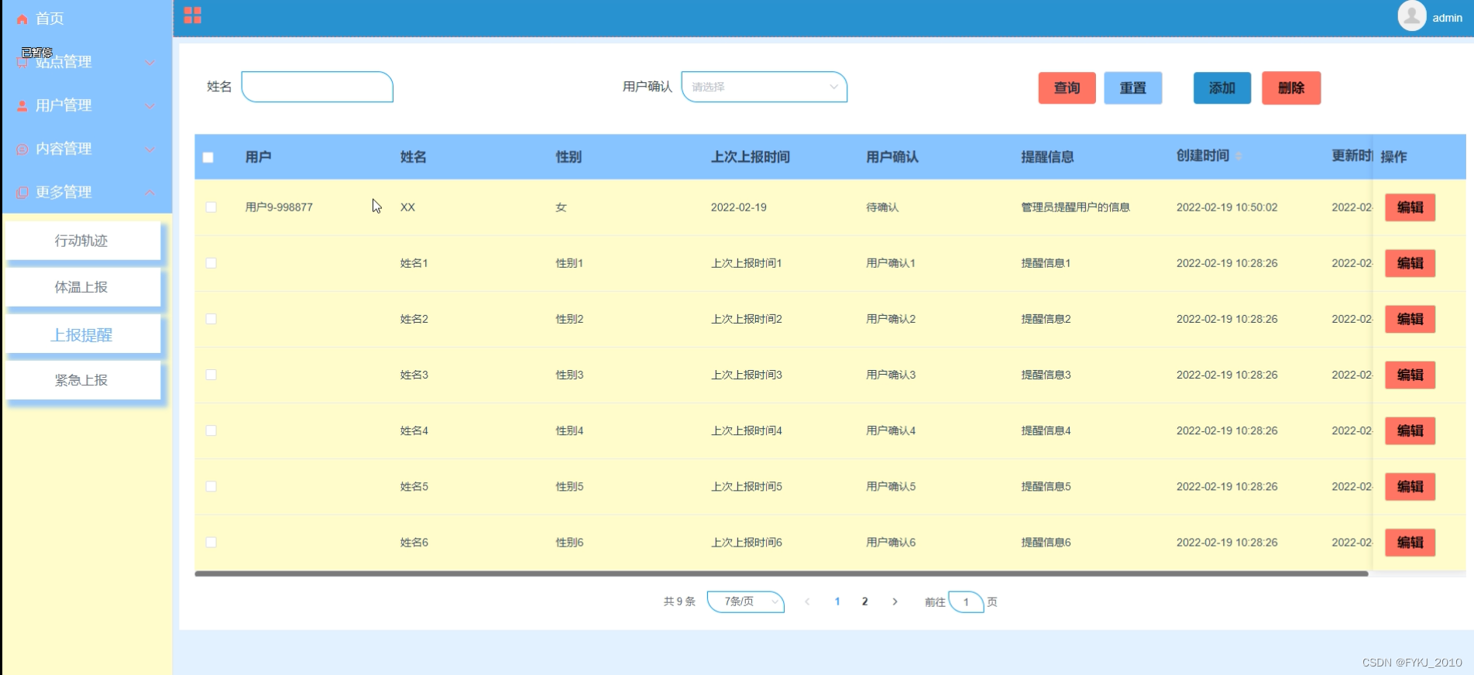Image resolution: width=1474 pixels, height=675 pixels.
Task: Check the row for 姓名3
Action: (x=211, y=375)
